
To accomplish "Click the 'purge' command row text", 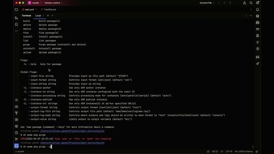I will (54, 44).
